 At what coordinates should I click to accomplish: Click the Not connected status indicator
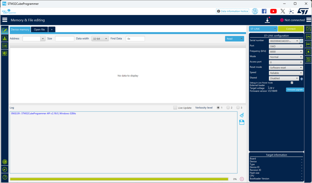[292, 20]
